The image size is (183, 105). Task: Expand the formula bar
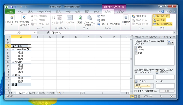click(175, 32)
